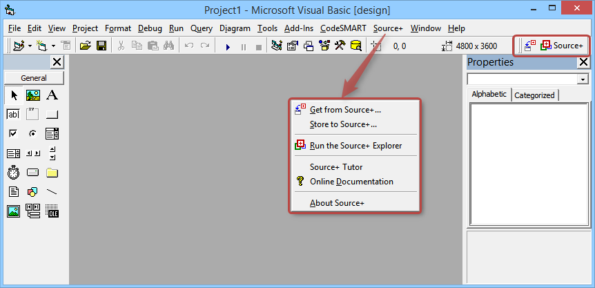This screenshot has height=288, width=595.
Task: Open the Debug menu
Action: 150,28
